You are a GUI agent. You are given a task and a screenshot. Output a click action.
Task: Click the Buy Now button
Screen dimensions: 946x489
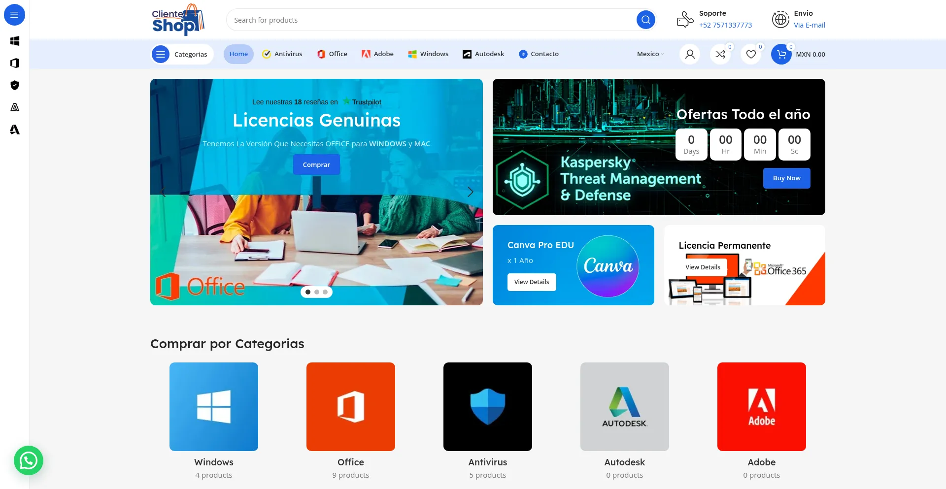point(786,178)
